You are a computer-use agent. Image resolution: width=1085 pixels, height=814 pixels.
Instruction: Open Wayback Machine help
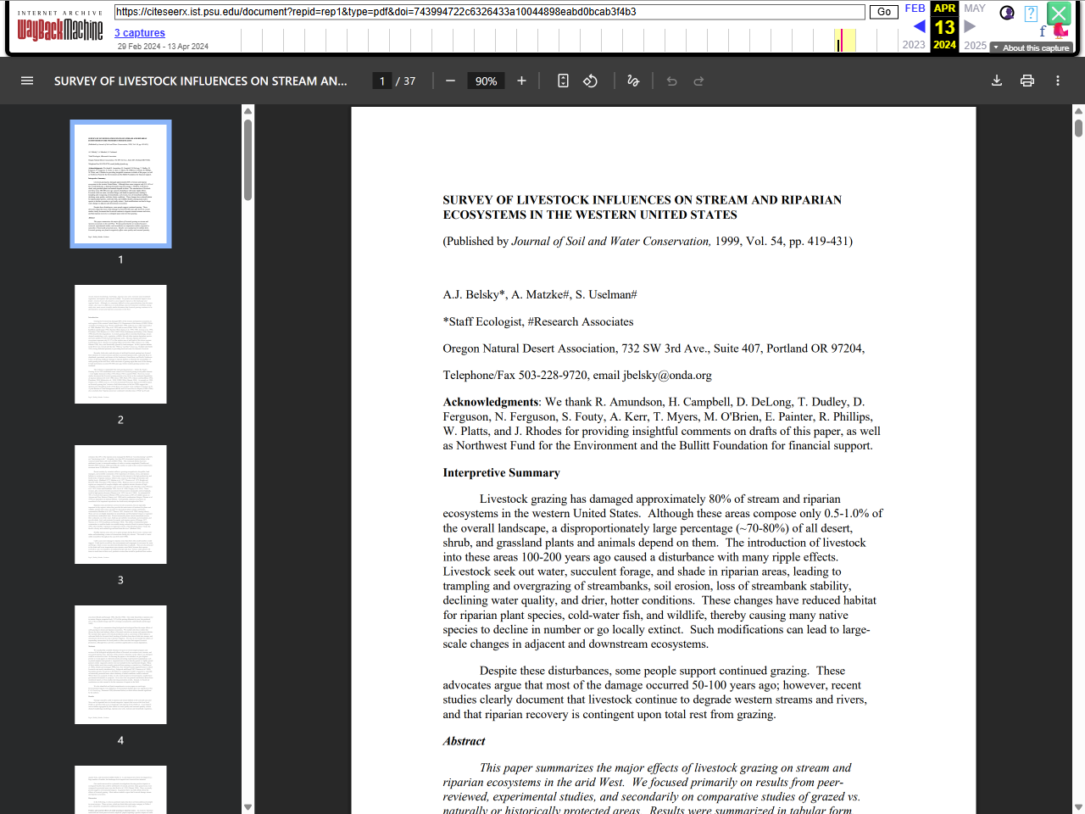pyautogui.click(x=1031, y=14)
